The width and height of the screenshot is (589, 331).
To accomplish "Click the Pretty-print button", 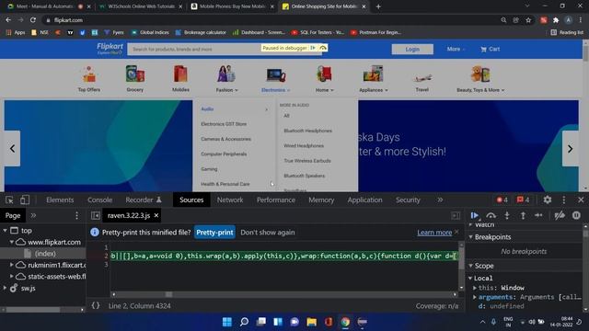I will tap(214, 233).
